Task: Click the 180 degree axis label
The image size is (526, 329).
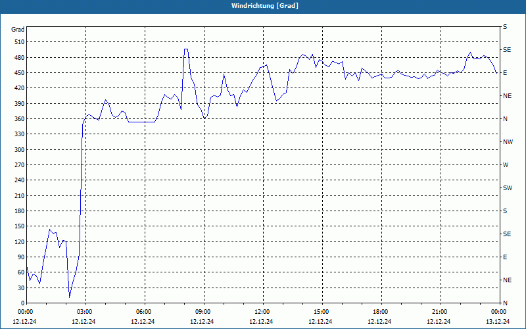Action: tap(20, 211)
